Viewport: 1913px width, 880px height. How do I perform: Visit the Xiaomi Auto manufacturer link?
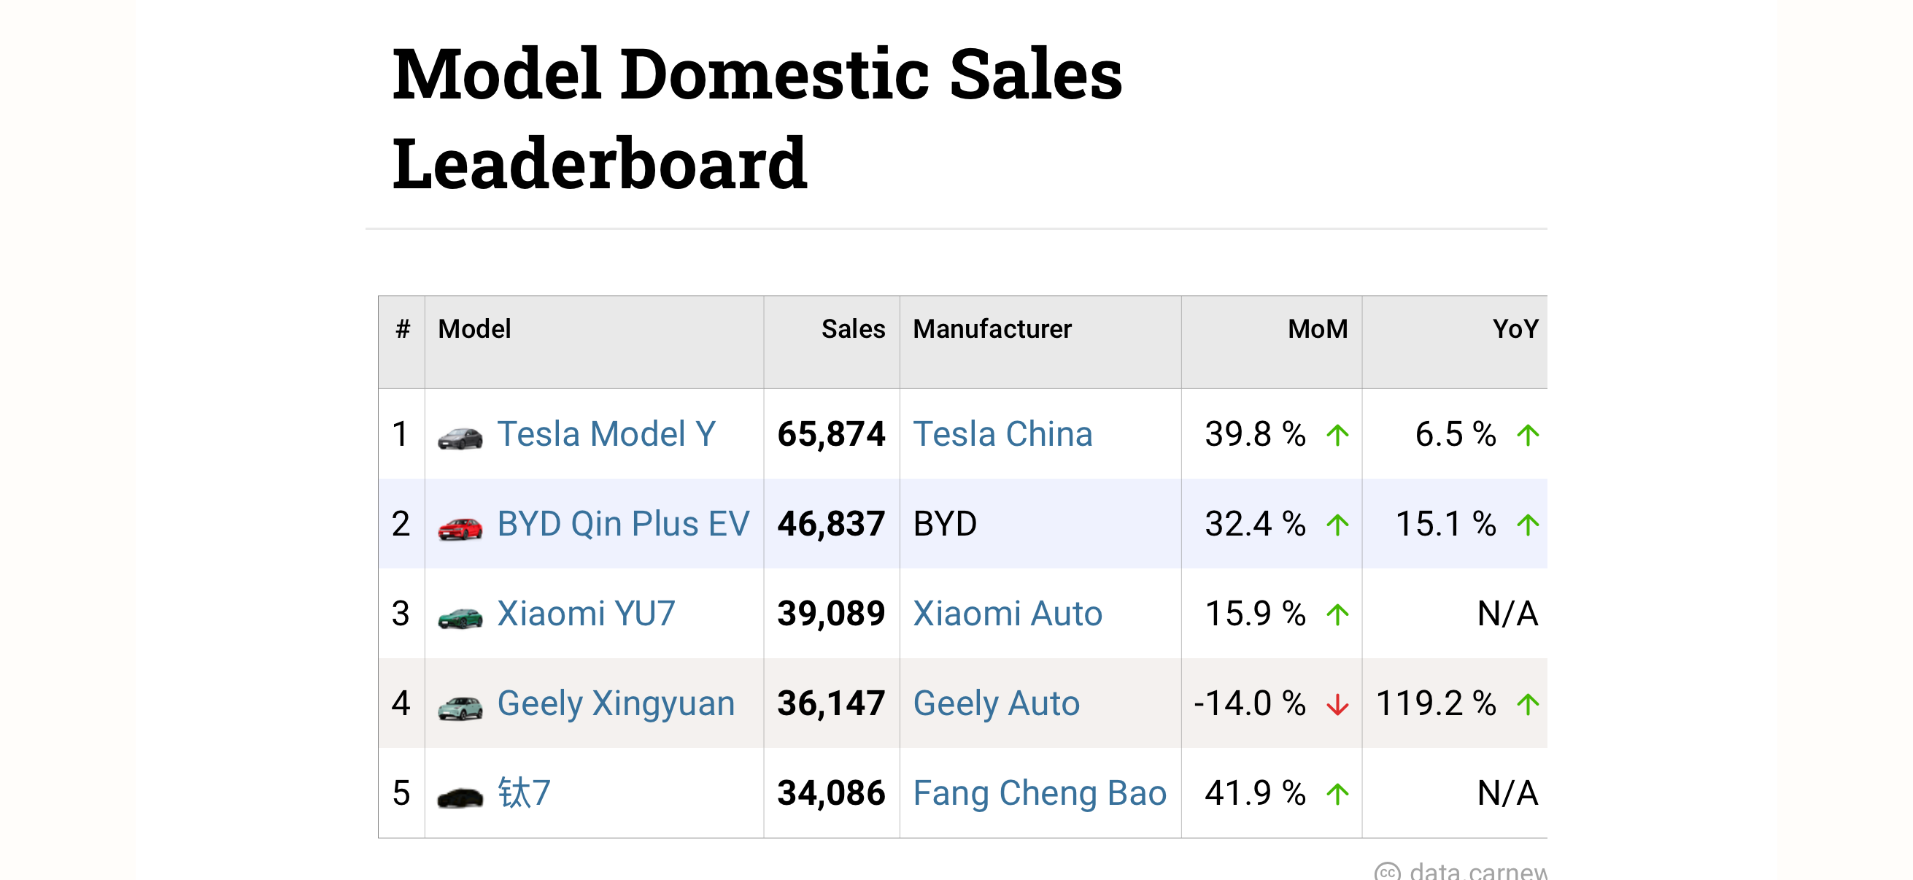coord(1007,614)
